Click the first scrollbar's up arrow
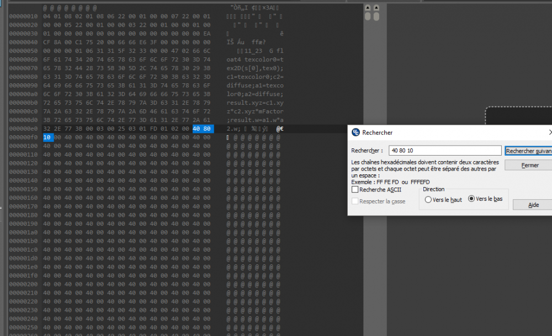Viewport: 552px width, 336px height. [x=368, y=9]
